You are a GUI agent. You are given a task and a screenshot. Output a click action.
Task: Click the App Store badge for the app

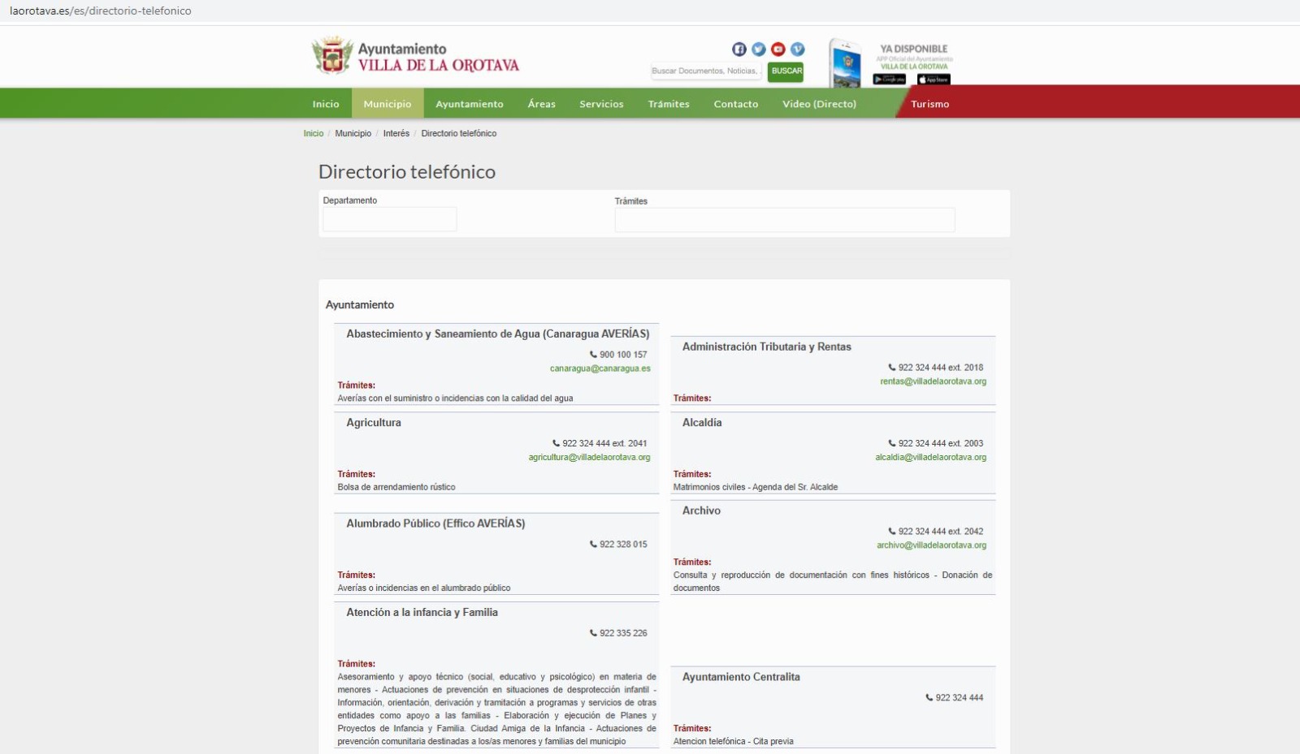pyautogui.click(x=933, y=79)
